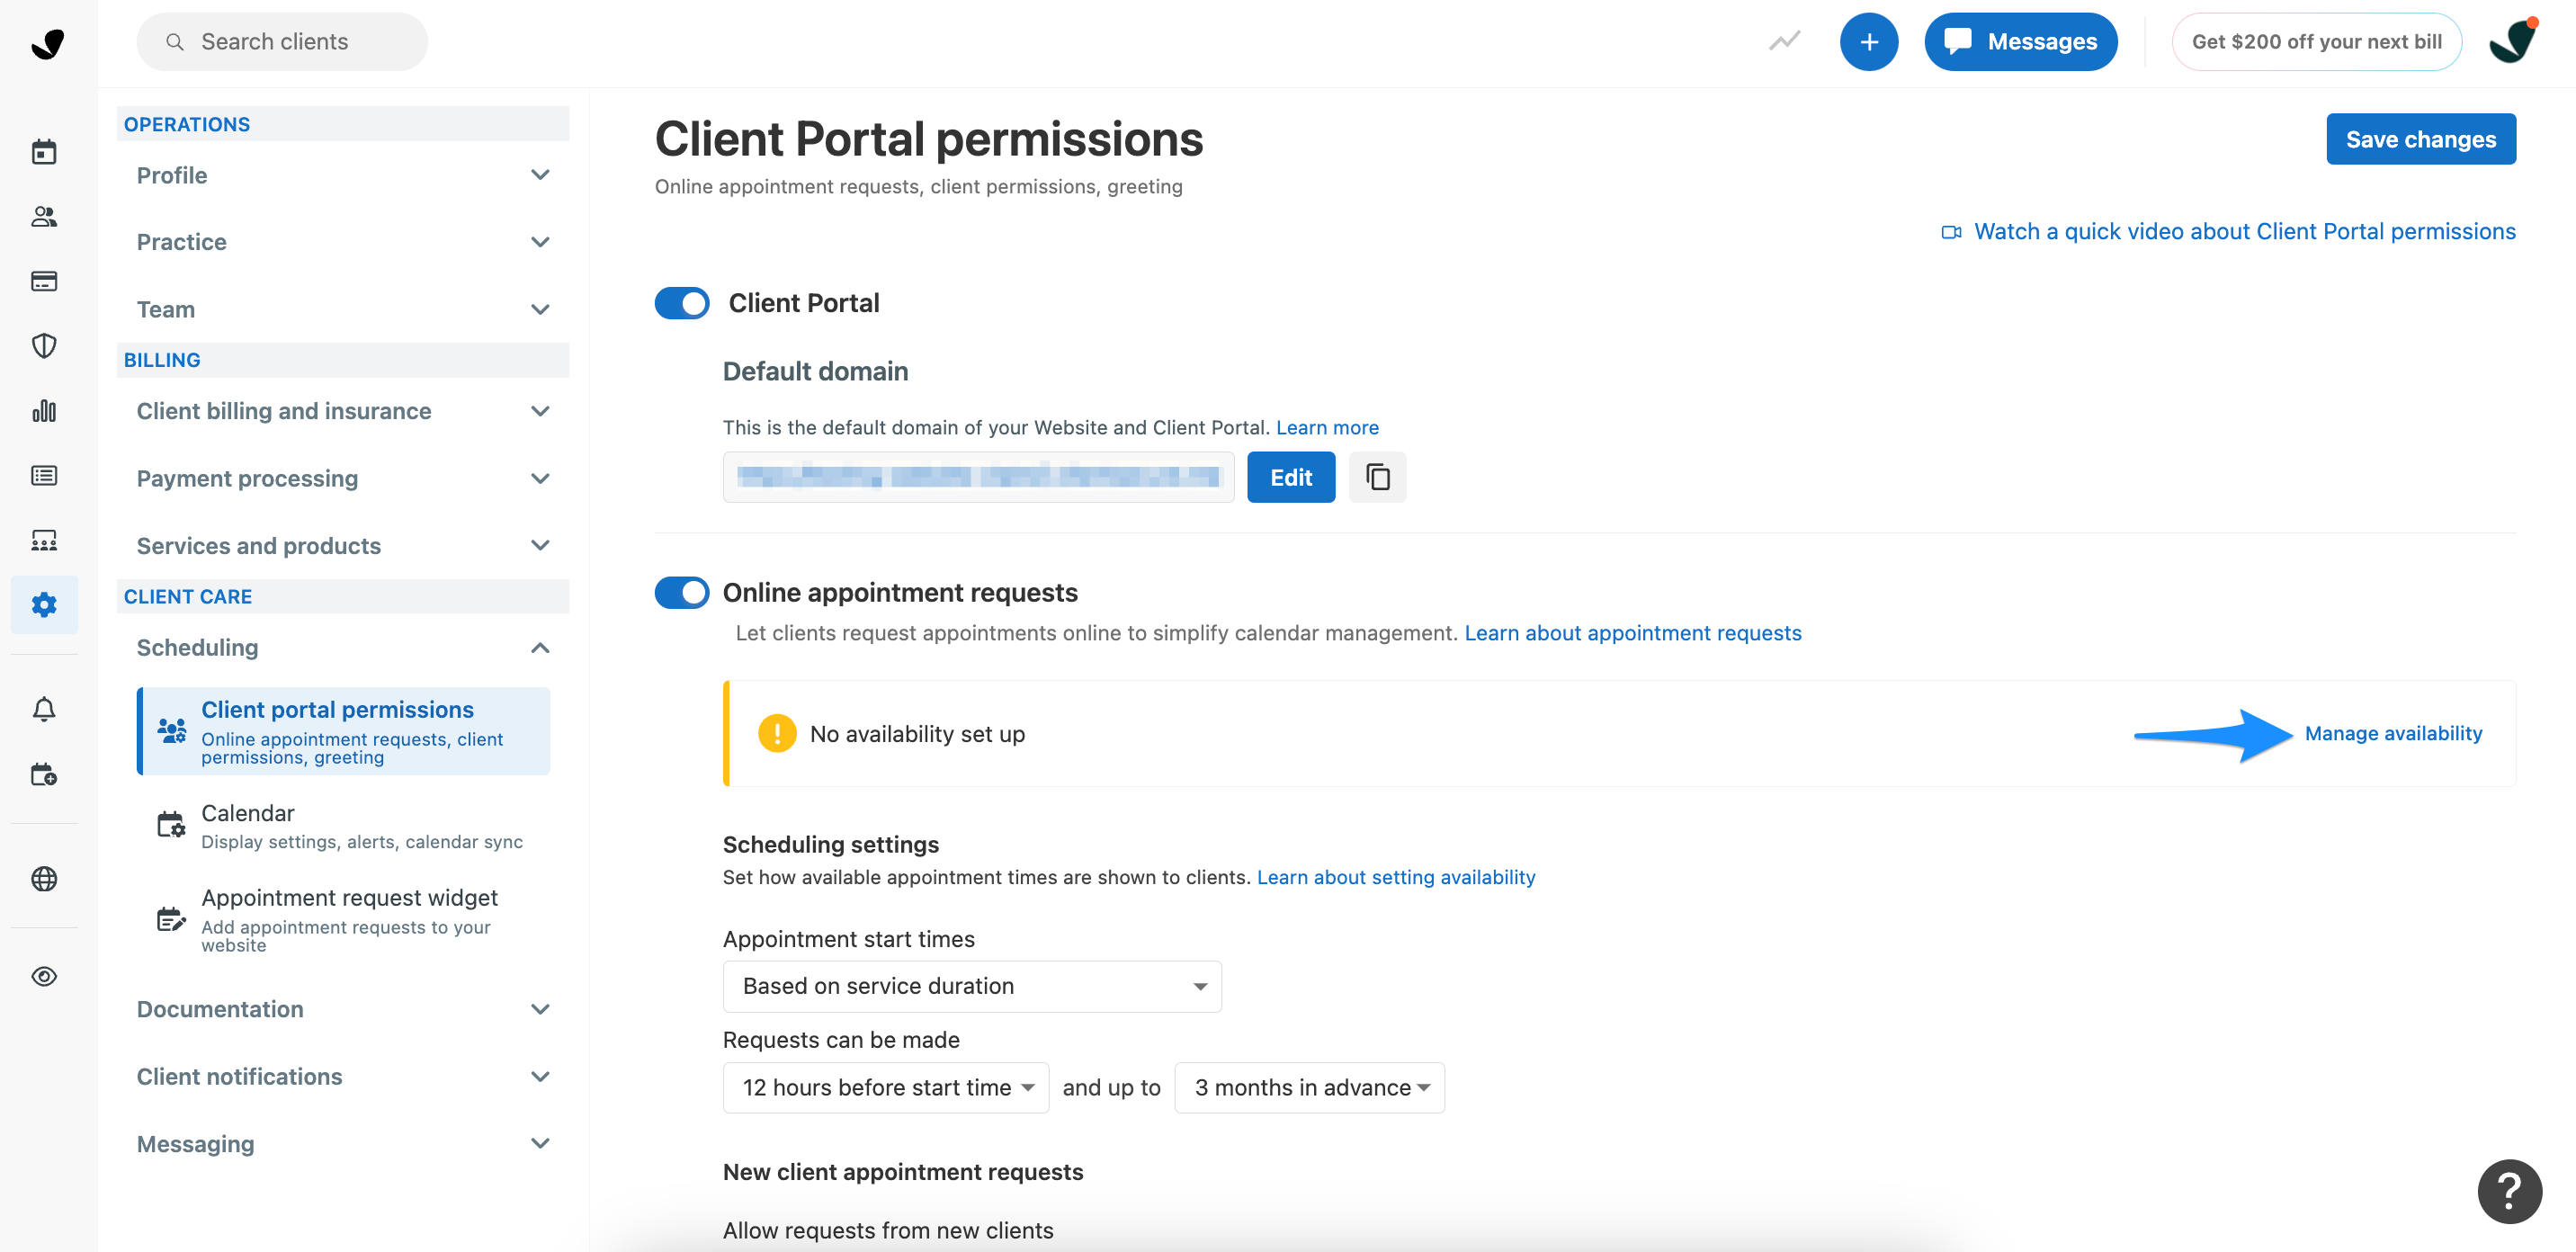Click the SimplePractice logo icon

(47, 43)
